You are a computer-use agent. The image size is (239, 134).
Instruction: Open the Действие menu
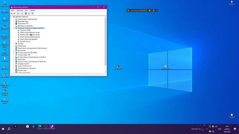pyautogui.click(x=20, y=10)
